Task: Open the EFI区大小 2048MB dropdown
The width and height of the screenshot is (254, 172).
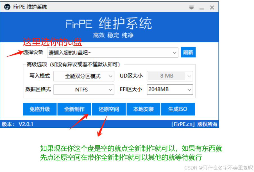Action: 170,89
